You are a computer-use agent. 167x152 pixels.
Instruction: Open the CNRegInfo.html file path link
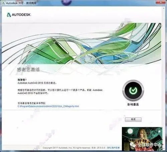tap(48, 106)
